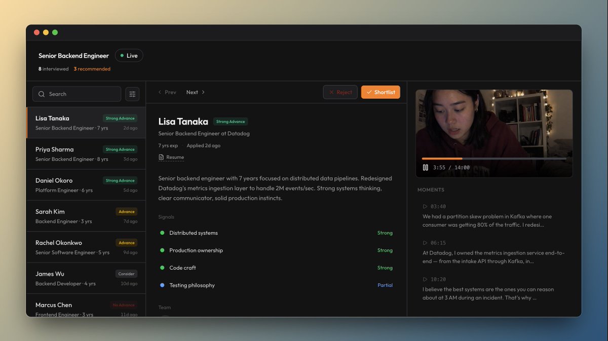Viewport: 608px width, 341px height.
Task: Go to the Next candidate
Action: click(x=196, y=92)
